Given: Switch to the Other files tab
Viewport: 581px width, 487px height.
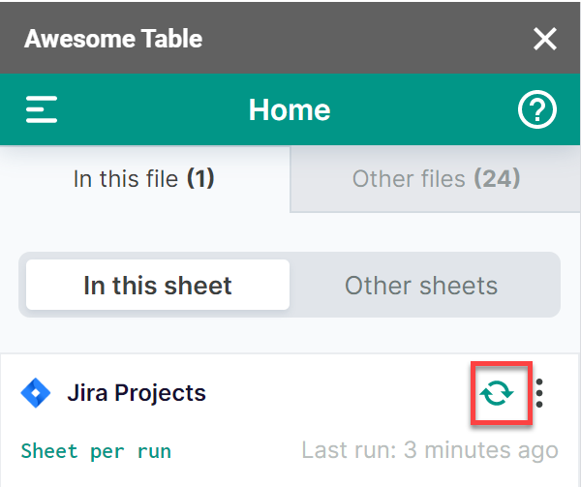Looking at the screenshot, I should coord(436,179).
